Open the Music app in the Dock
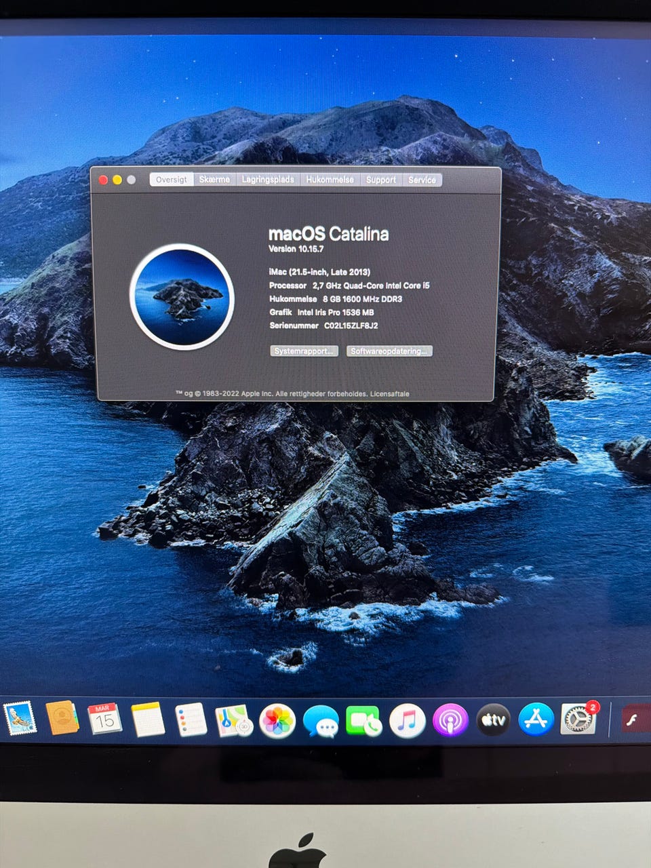The width and height of the screenshot is (651, 868). pos(408,721)
